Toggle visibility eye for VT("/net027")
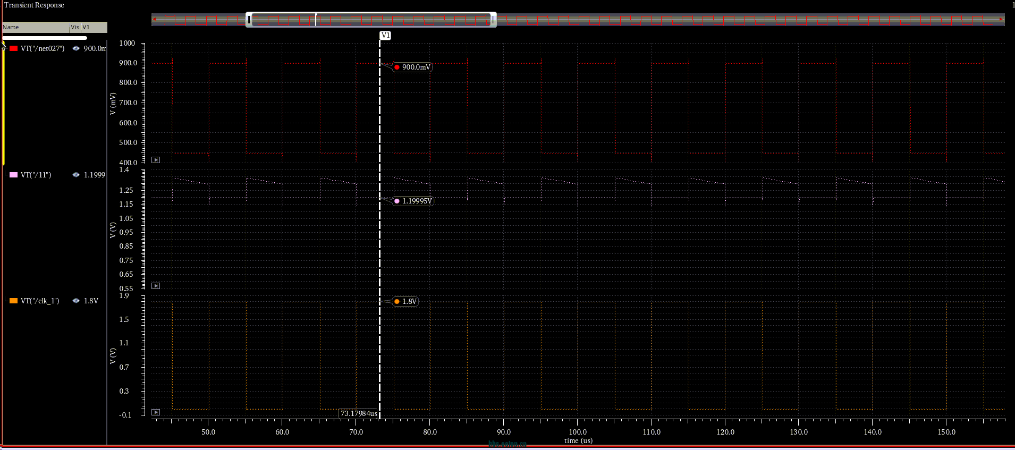 coord(76,48)
